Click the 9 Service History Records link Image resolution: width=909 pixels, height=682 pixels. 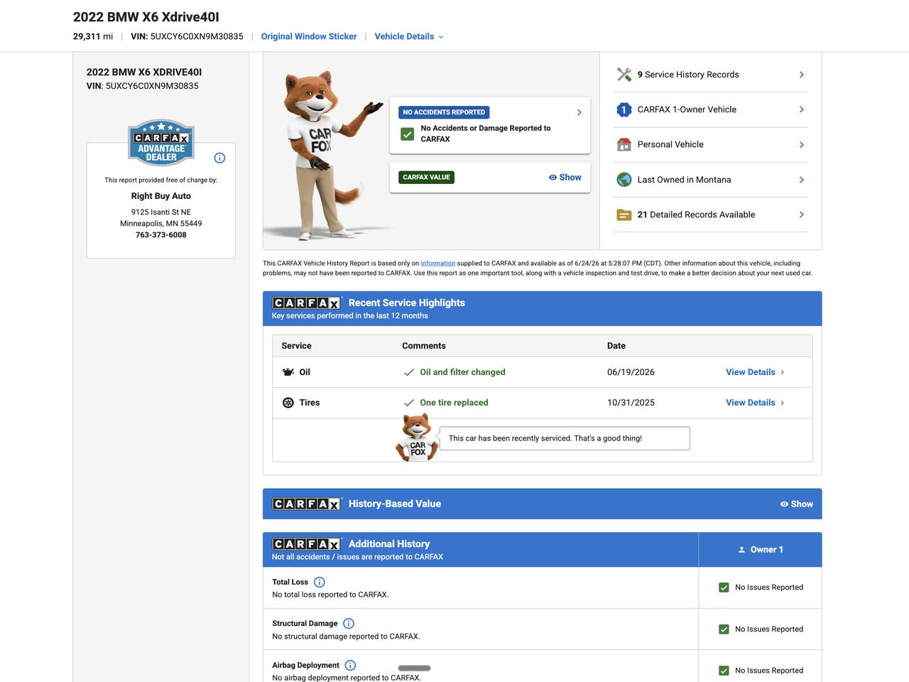pos(688,75)
